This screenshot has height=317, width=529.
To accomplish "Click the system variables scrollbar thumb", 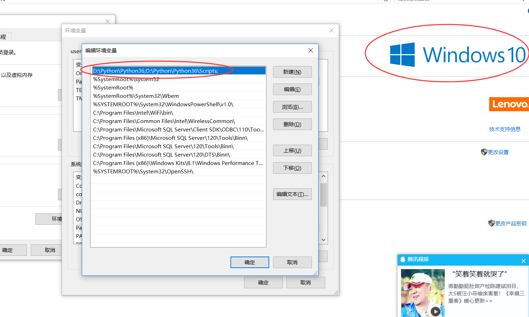I will coord(323,195).
